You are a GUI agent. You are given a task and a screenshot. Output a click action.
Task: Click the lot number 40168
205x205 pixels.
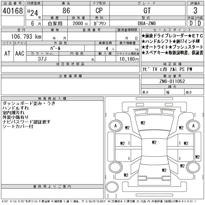click(x=13, y=11)
